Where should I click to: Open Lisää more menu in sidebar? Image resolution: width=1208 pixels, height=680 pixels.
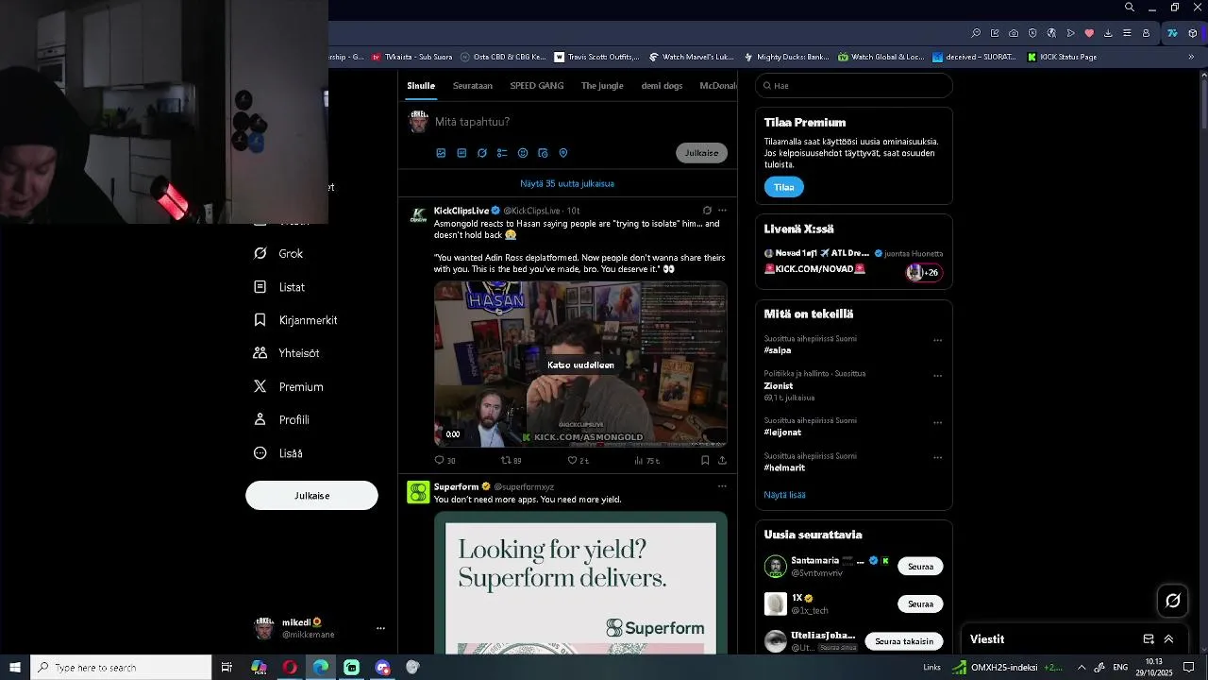(x=278, y=453)
